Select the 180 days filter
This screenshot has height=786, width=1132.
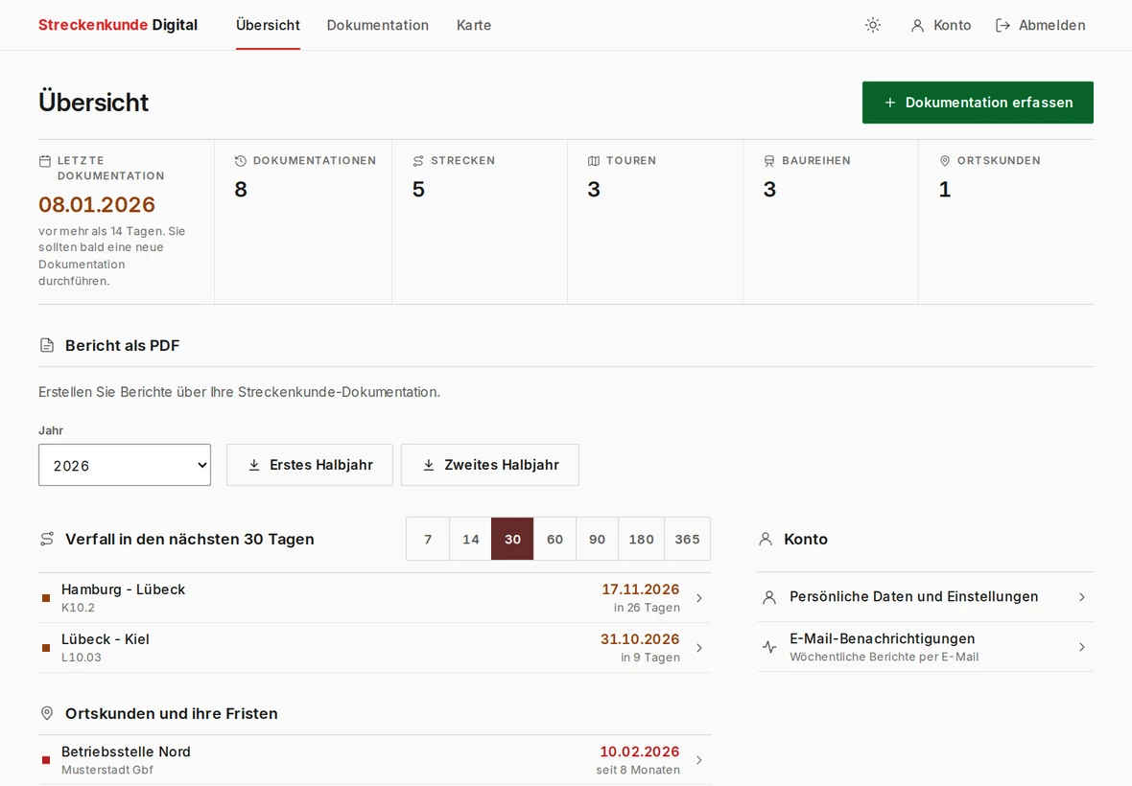coord(641,539)
